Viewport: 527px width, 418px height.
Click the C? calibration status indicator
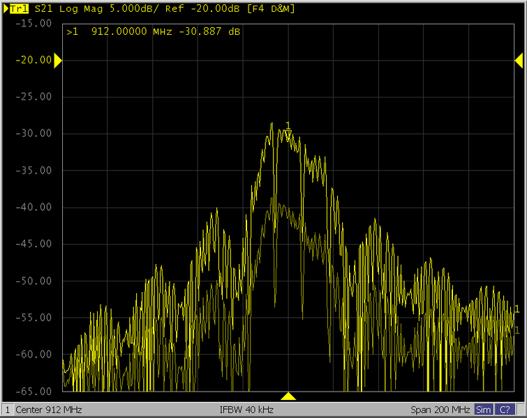tap(504, 410)
